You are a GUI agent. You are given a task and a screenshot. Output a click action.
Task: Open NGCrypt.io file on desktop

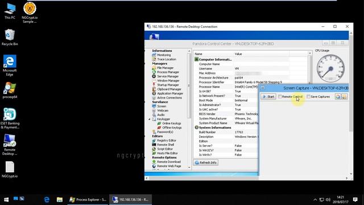pos(10,170)
